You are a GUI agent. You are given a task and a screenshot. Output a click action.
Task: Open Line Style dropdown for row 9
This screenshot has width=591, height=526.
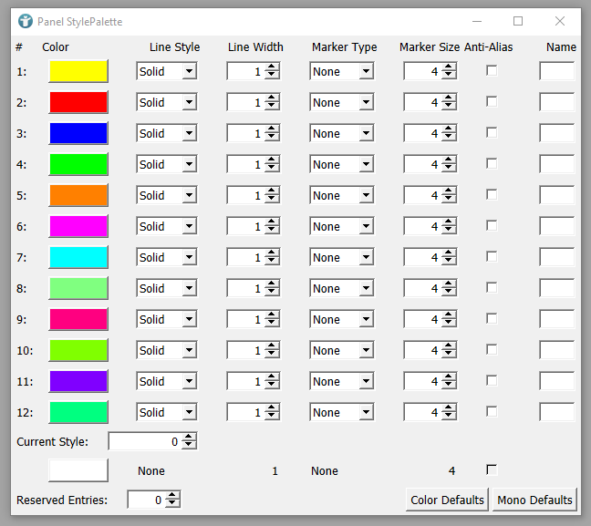pos(189,320)
